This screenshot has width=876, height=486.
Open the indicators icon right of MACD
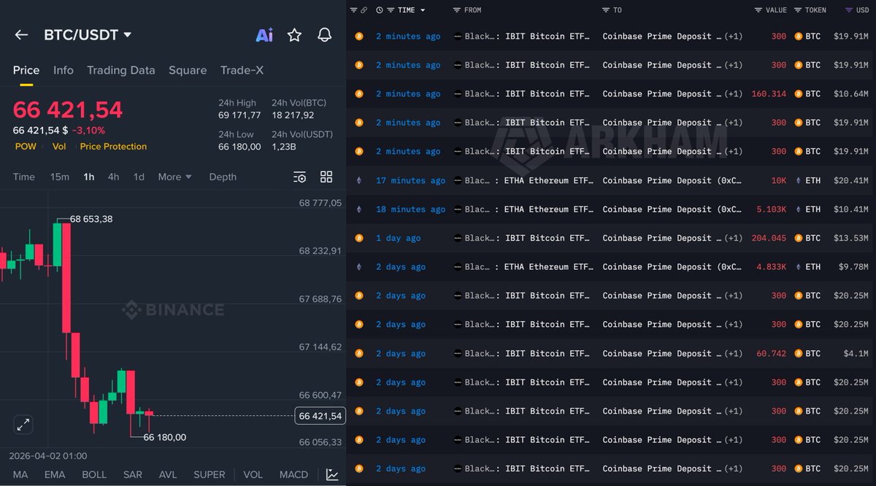coord(332,474)
